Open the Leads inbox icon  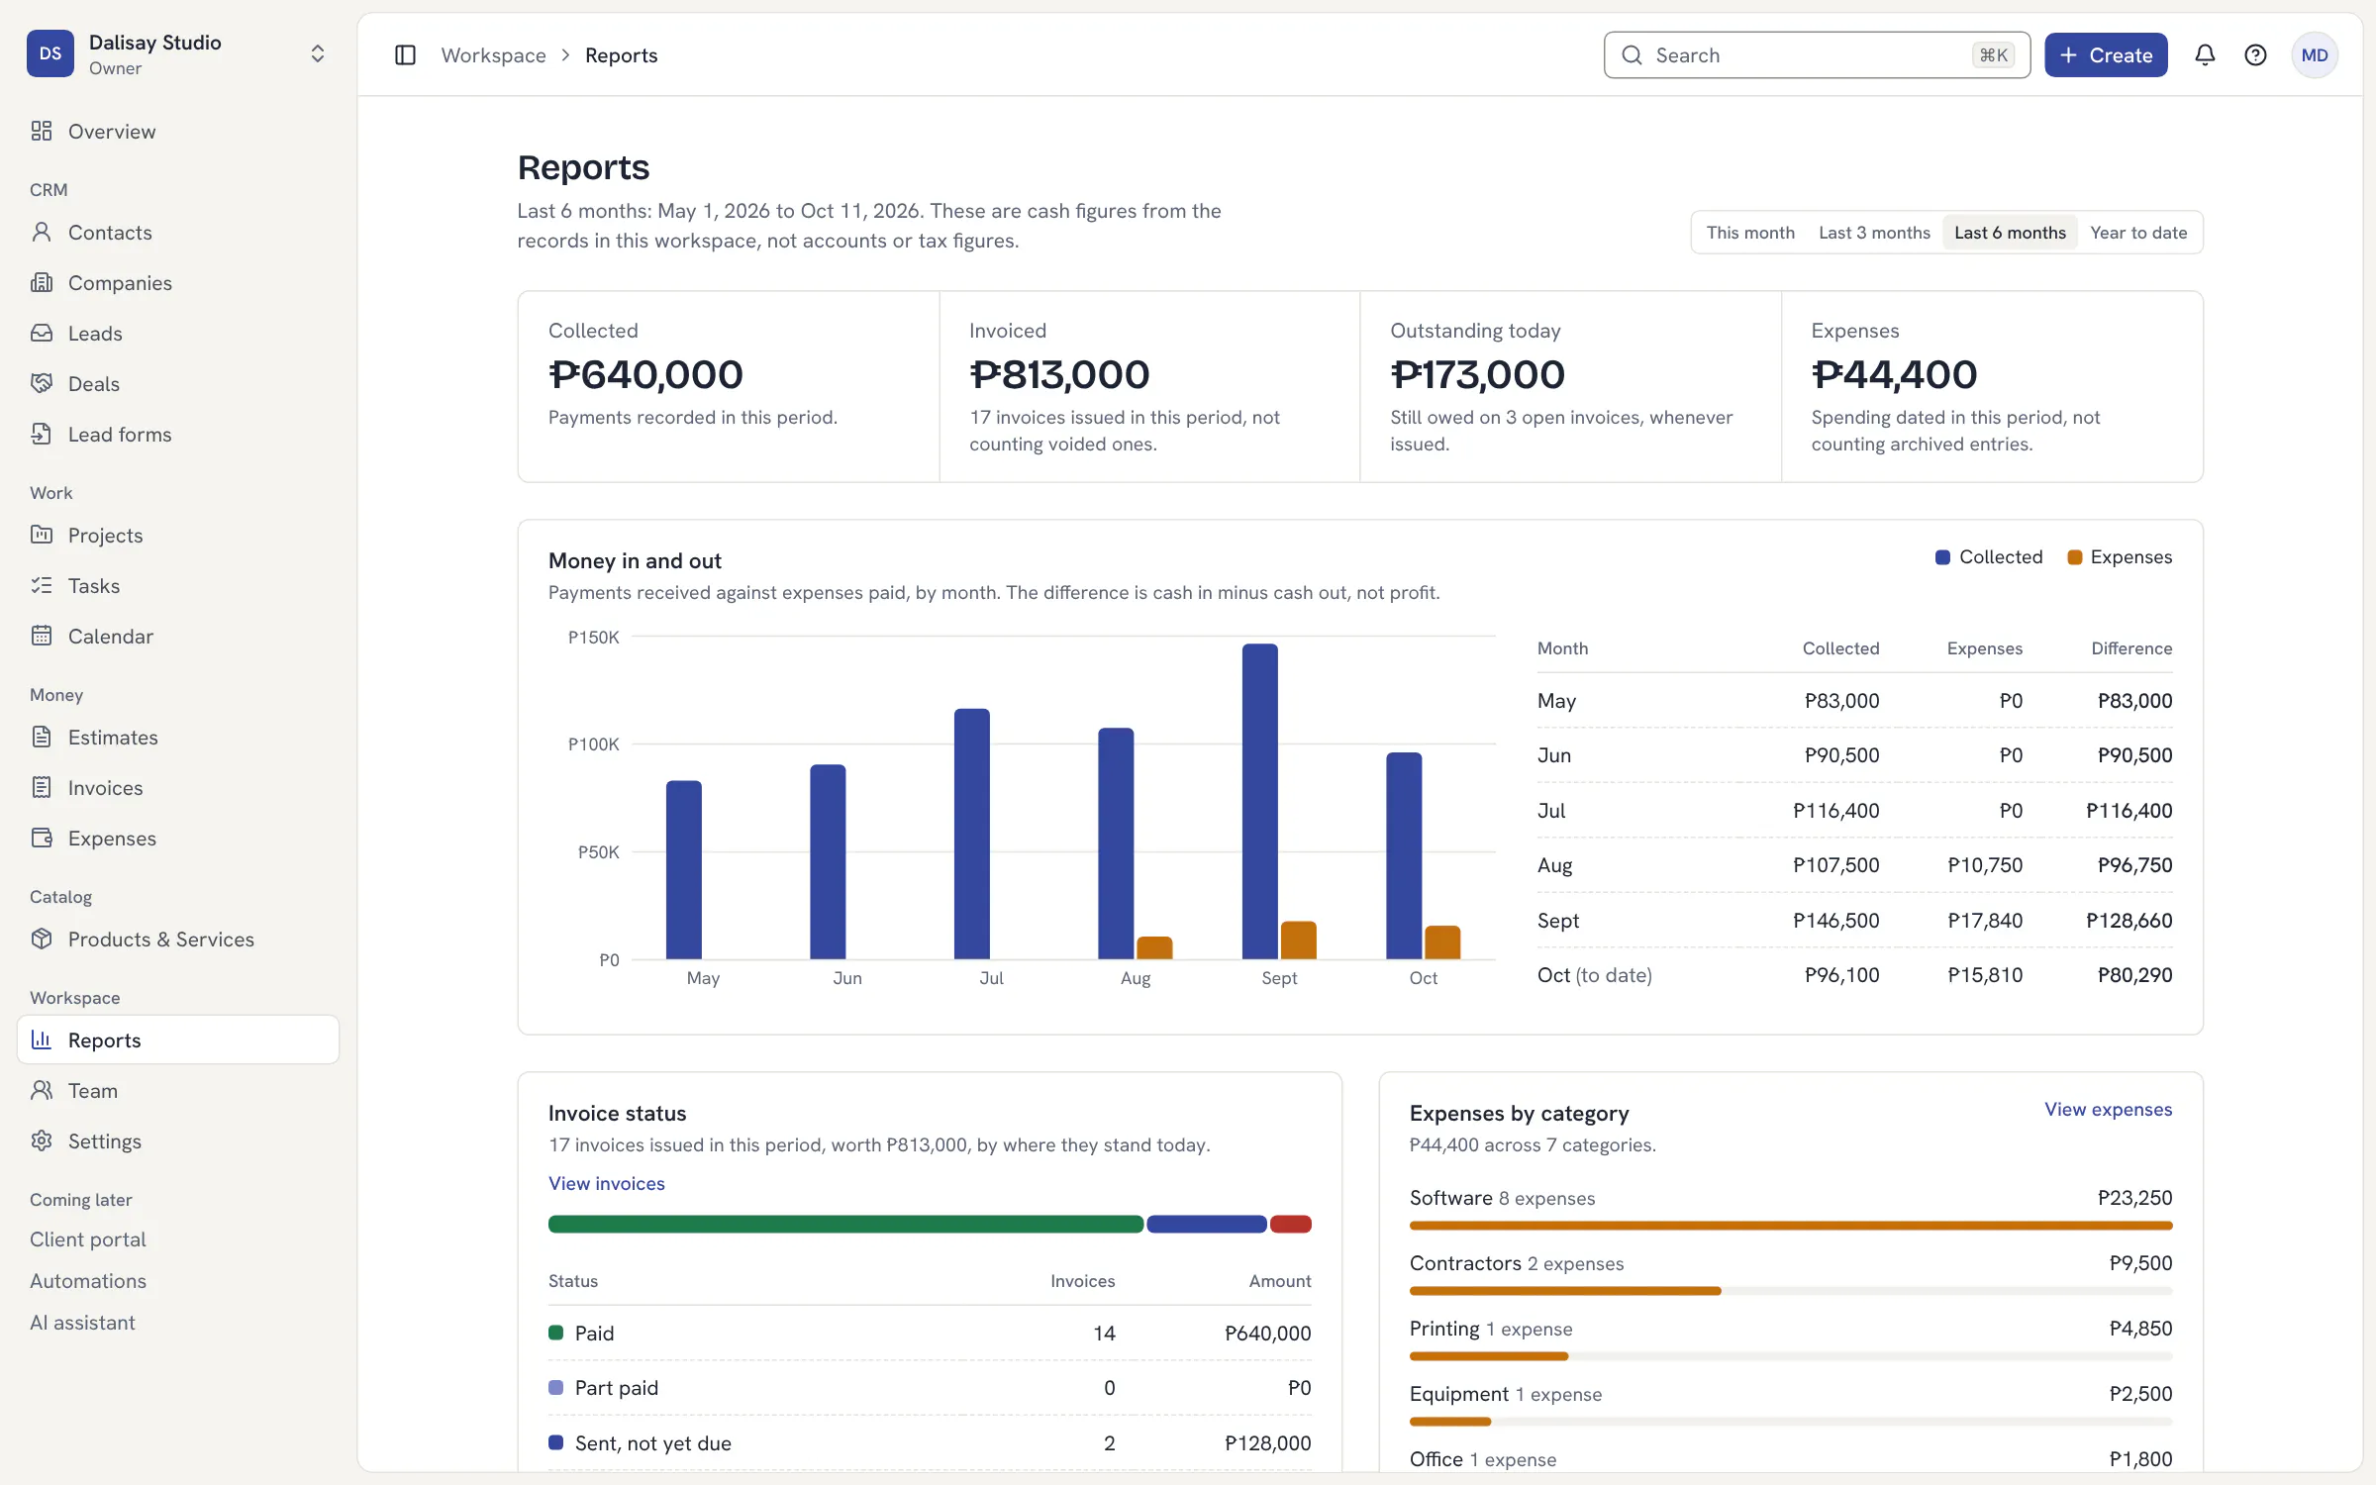tap(42, 333)
